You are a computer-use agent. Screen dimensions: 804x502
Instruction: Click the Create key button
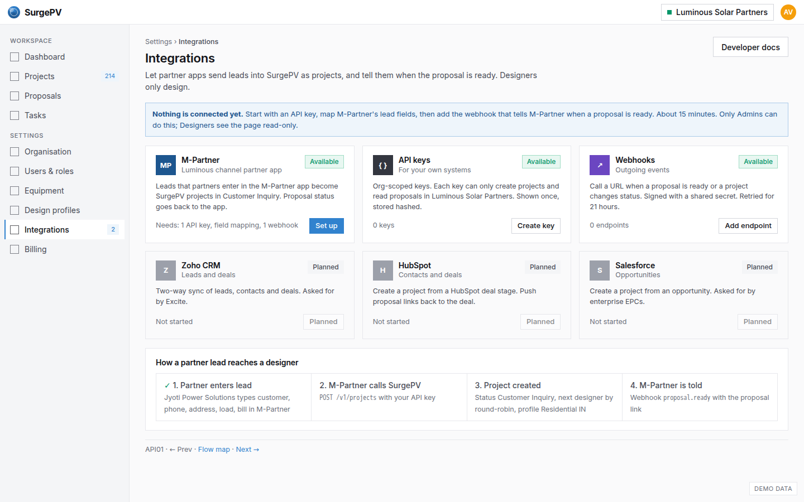pos(535,226)
